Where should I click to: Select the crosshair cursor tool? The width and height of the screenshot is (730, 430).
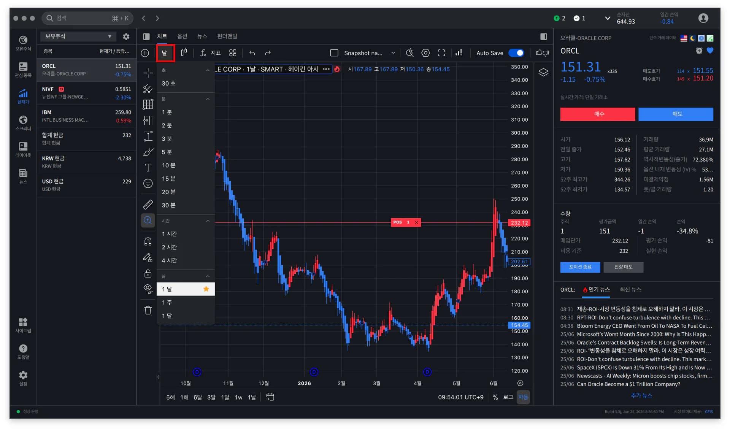[x=148, y=73]
